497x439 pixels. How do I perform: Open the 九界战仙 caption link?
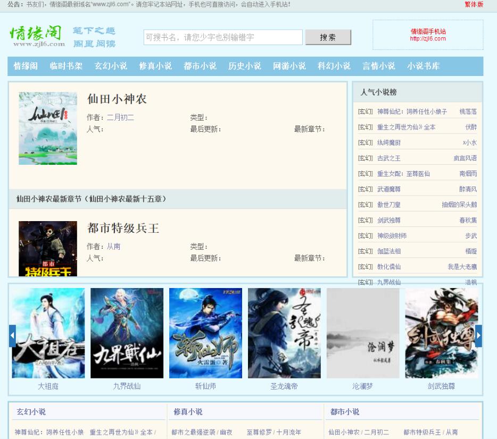click(x=127, y=386)
